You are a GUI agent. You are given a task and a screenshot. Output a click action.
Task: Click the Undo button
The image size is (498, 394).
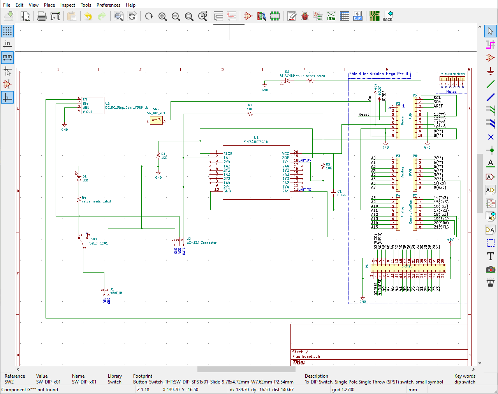(88, 16)
